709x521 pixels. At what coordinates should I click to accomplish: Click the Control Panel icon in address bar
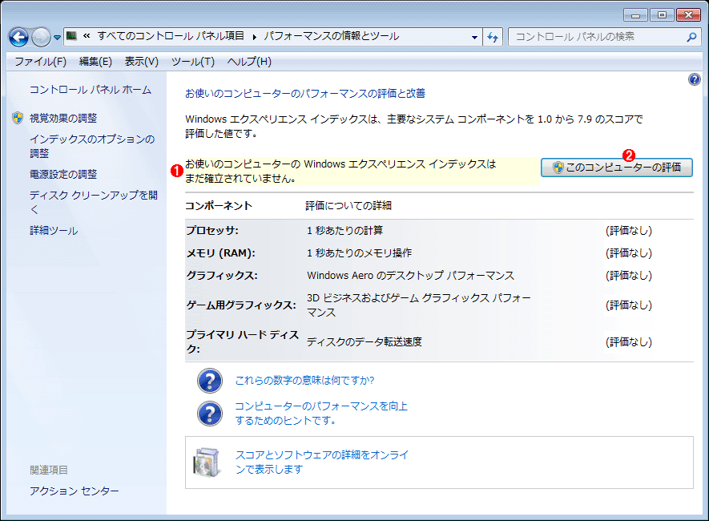(x=71, y=36)
